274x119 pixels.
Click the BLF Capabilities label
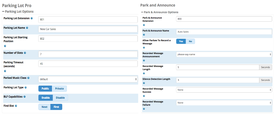[13, 96]
